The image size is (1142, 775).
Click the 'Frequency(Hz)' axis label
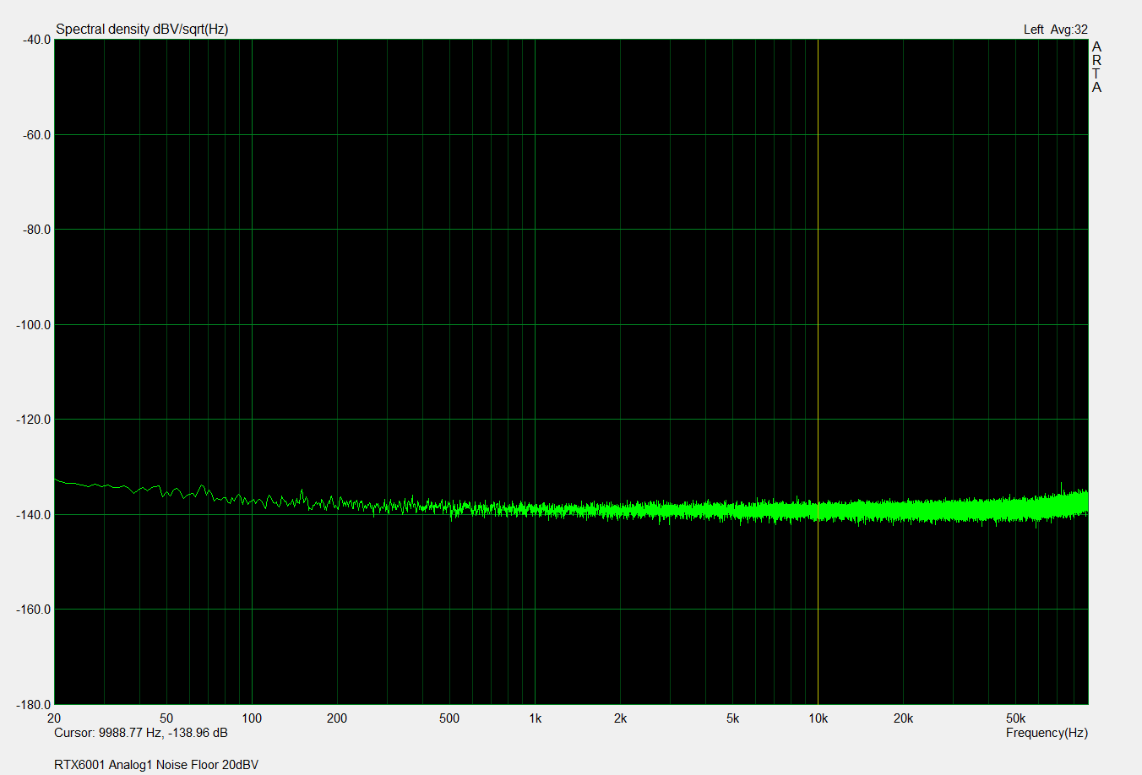(1047, 733)
